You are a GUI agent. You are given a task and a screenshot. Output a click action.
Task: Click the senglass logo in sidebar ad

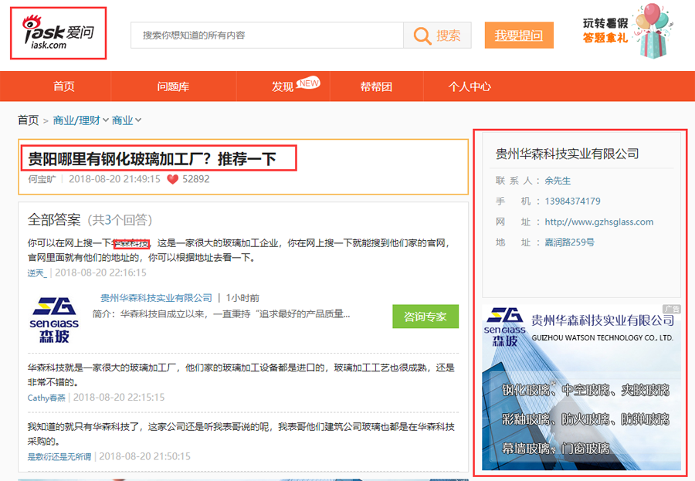coord(505,327)
